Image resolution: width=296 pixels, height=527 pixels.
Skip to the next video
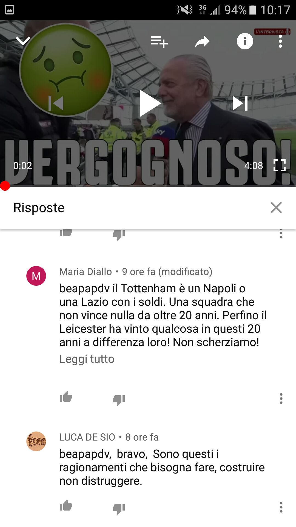click(240, 103)
